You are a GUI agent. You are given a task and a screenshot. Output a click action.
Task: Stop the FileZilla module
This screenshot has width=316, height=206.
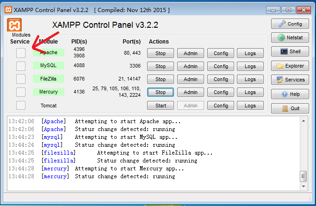pyautogui.click(x=161, y=79)
